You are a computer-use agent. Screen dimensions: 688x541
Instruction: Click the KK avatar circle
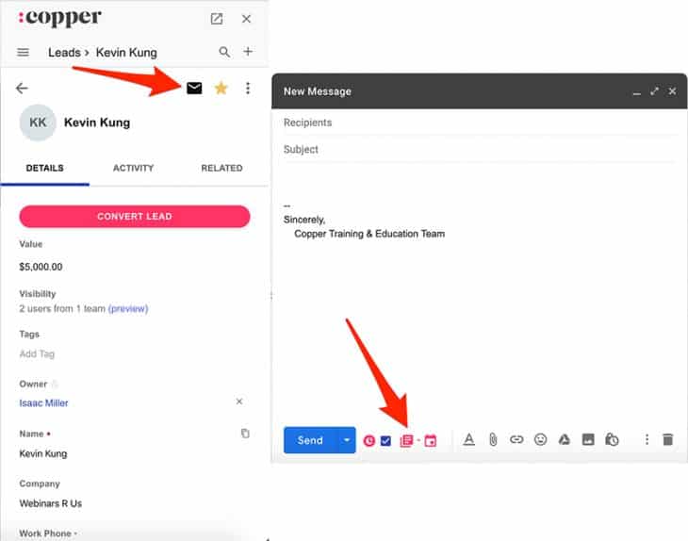pyautogui.click(x=38, y=123)
